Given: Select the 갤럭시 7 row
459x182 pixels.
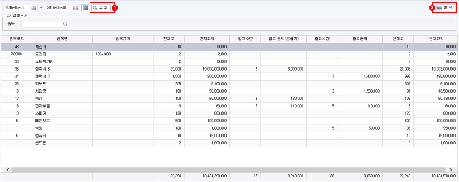Looking at the screenshot, I should click(229, 77).
